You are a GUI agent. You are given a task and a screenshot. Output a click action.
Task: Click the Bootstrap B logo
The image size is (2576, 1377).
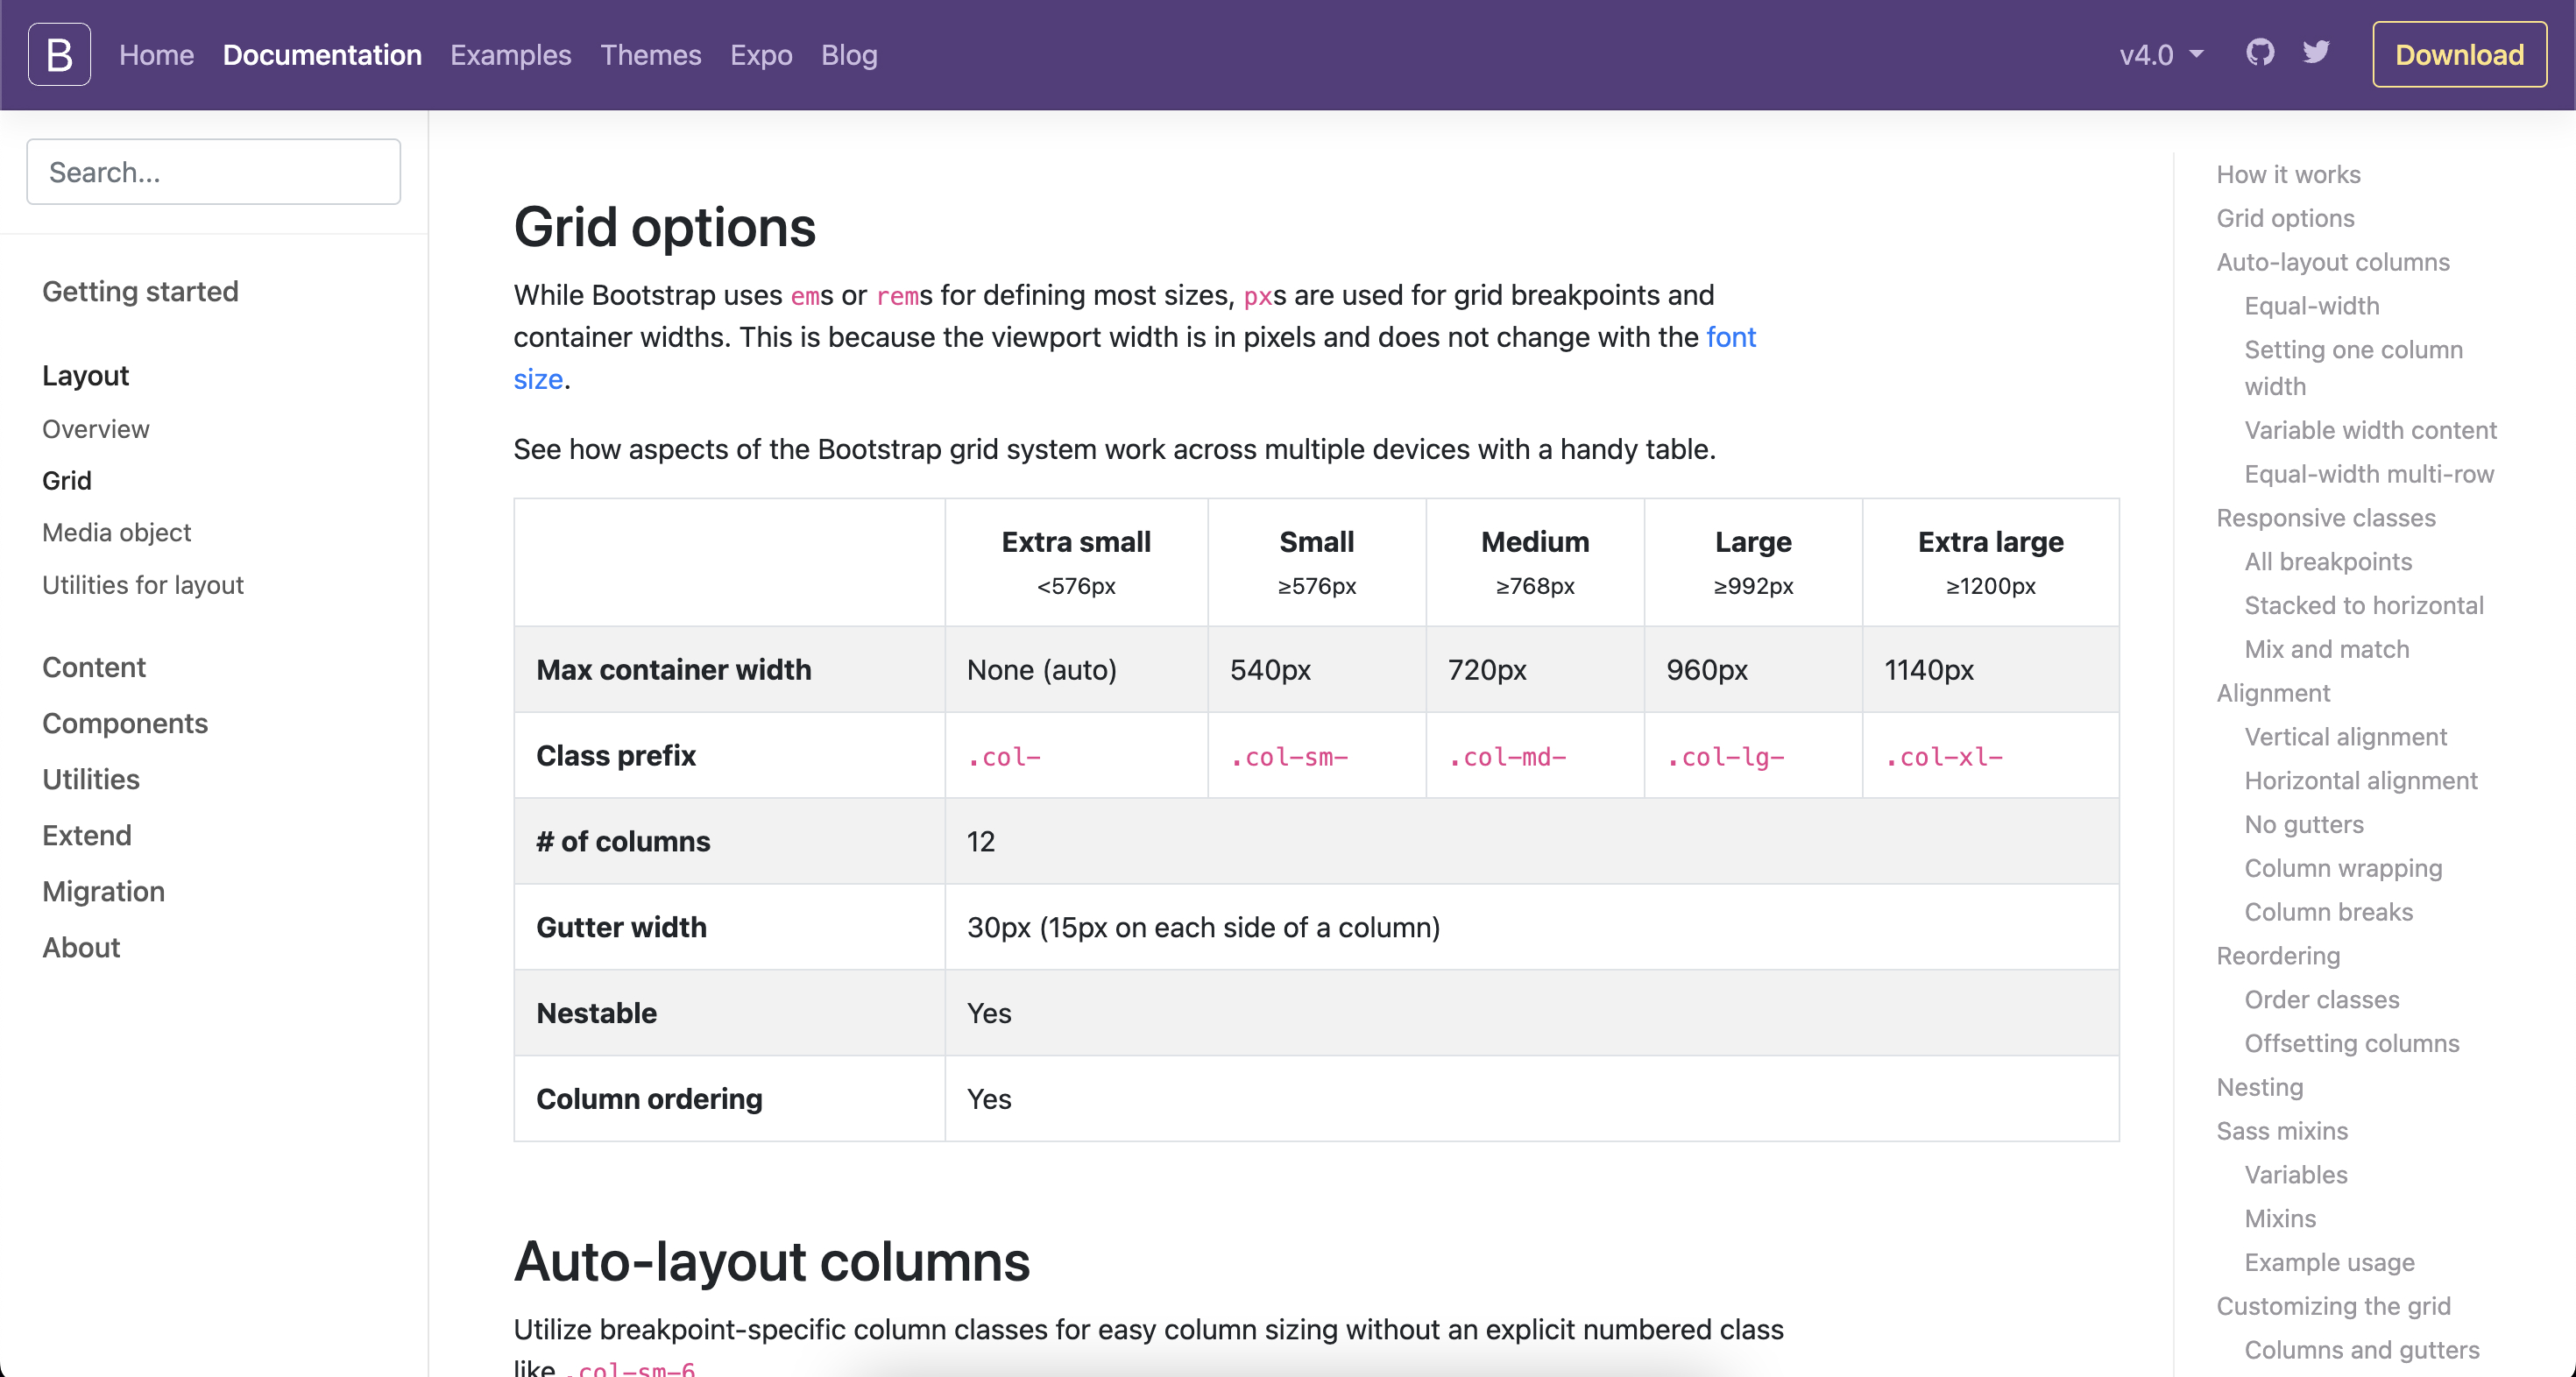click(x=59, y=54)
